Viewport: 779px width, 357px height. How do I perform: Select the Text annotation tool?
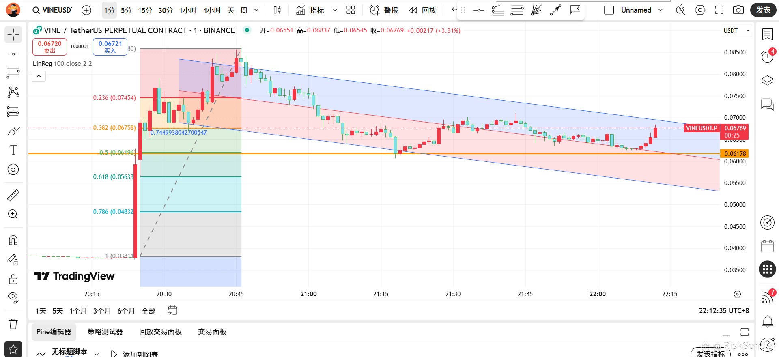tap(13, 150)
